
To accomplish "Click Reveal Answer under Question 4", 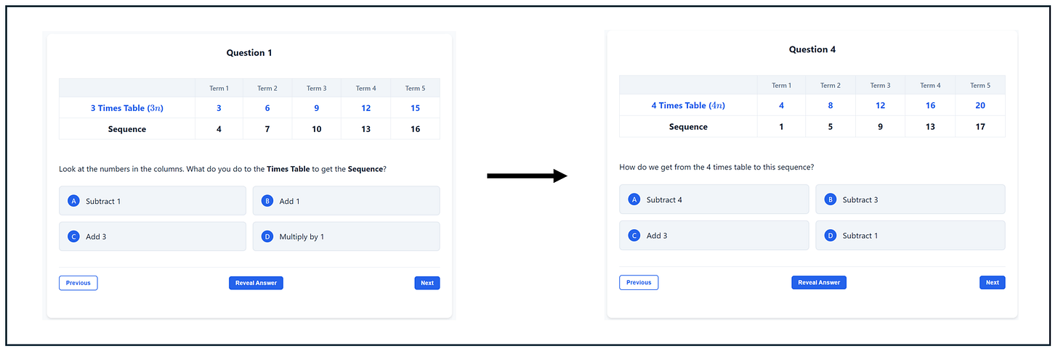I will click(819, 282).
